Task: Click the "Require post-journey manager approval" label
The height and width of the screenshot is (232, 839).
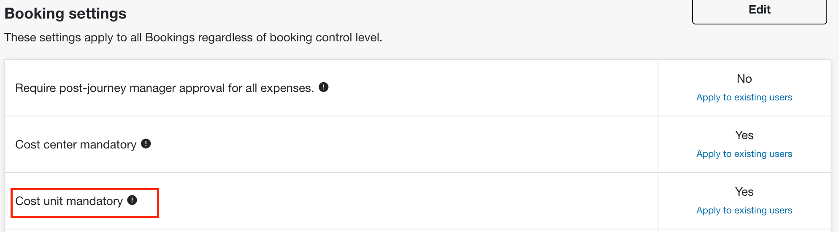Action: point(165,88)
